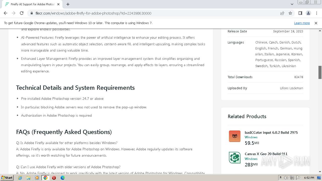Open the Action Center flag icon
Screen dimensions: 322x181
pos(298,178)
